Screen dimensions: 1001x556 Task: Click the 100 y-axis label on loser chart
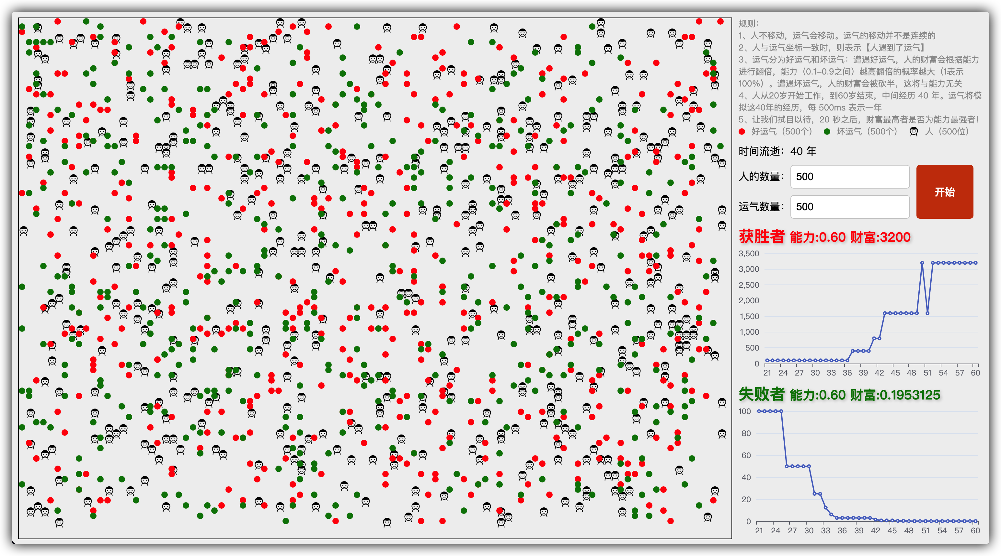(744, 411)
